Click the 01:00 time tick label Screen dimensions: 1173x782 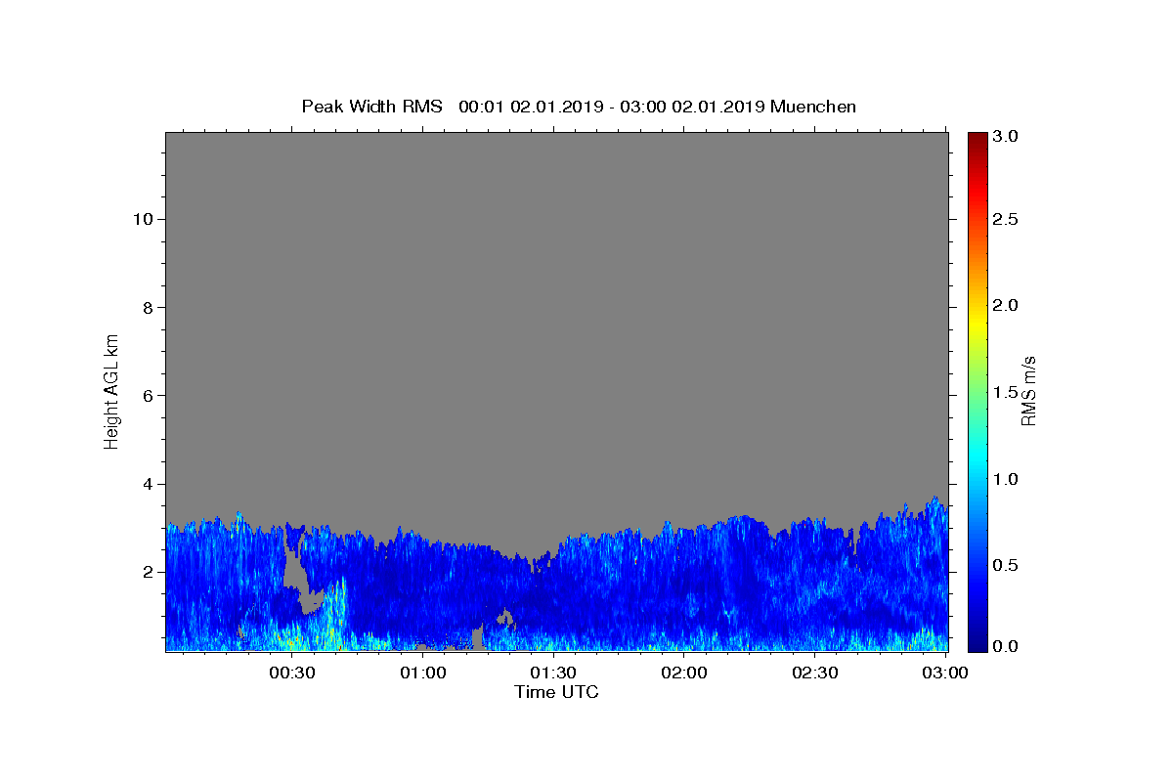click(x=422, y=673)
